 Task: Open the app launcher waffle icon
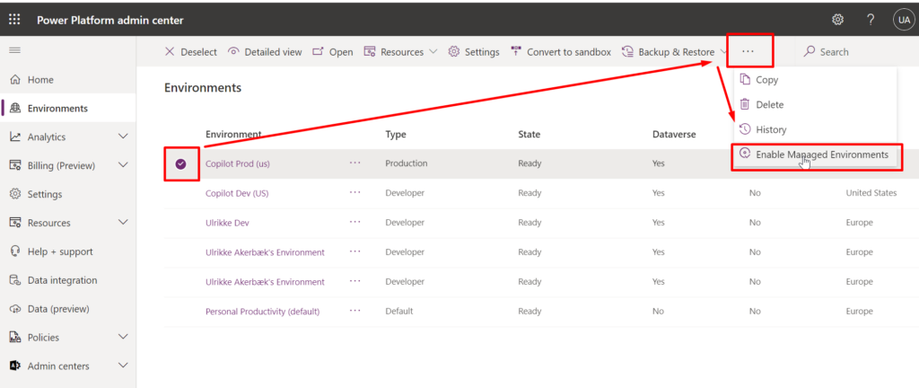click(14, 20)
